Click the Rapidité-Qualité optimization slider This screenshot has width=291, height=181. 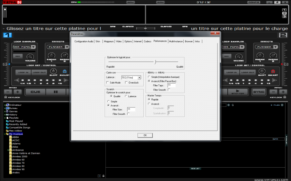[x=156, y=62]
